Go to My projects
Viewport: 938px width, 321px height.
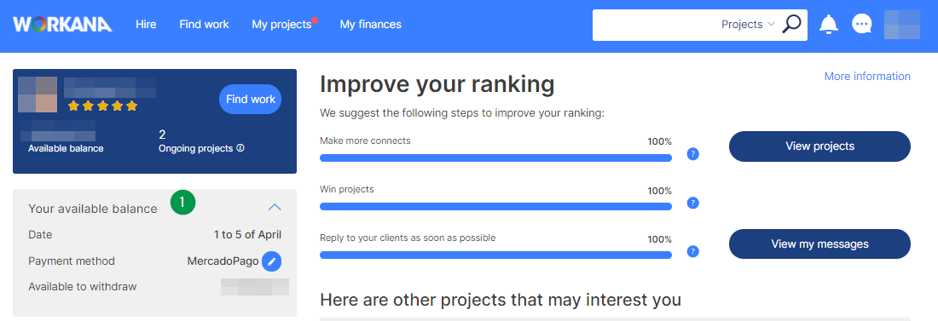click(x=281, y=25)
